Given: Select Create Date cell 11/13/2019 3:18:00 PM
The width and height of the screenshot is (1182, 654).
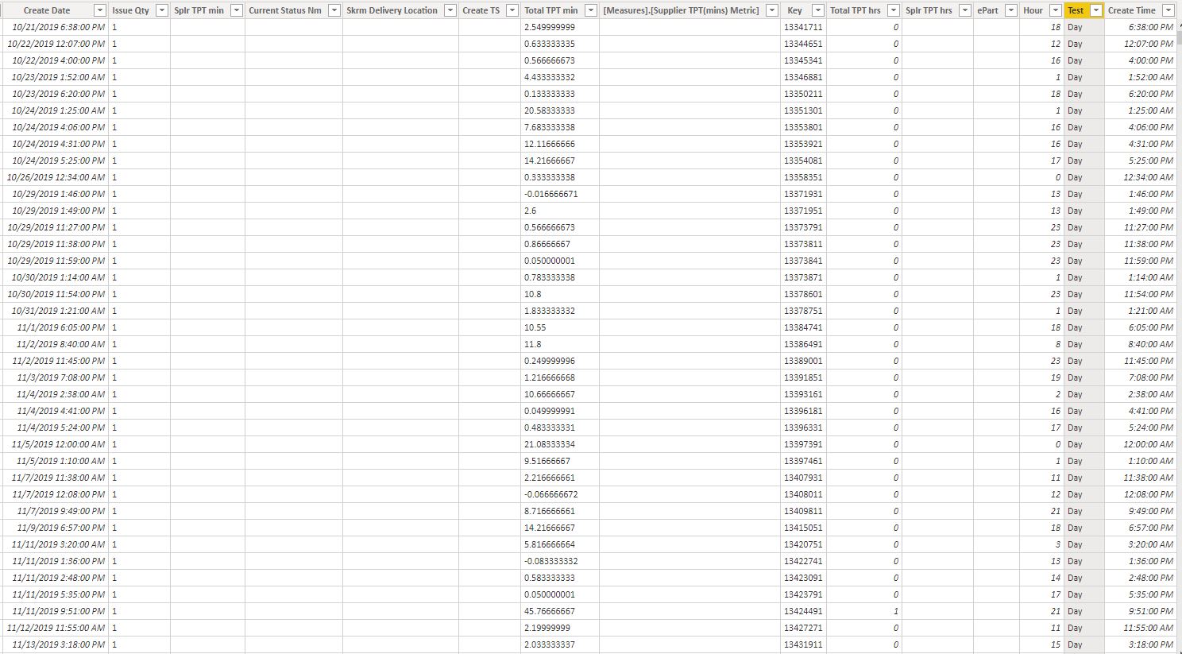Looking at the screenshot, I should coord(58,644).
